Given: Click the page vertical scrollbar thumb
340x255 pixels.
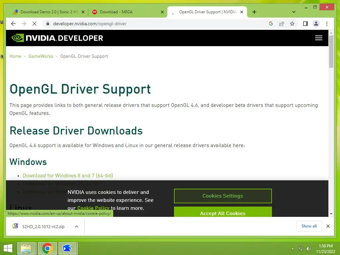Looking at the screenshot, I should click(x=331, y=51).
